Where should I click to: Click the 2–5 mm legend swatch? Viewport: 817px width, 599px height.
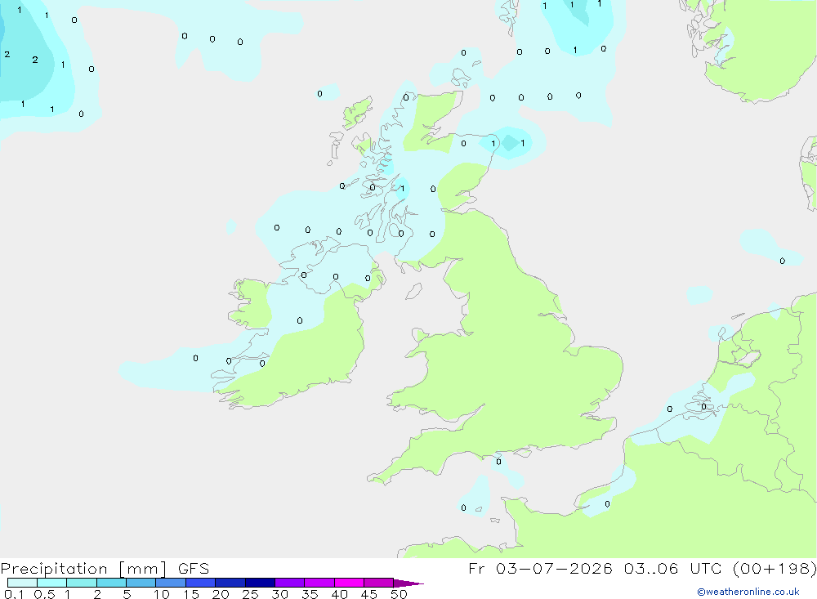click(111, 583)
